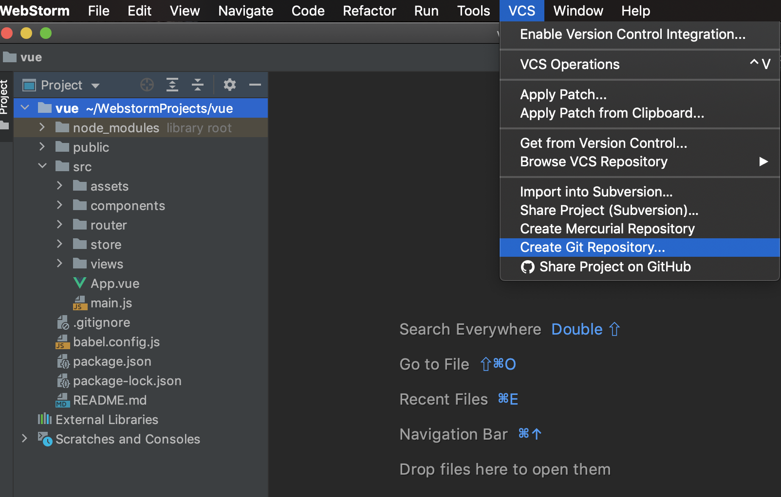Click the GitHub logo in VCS menu
This screenshot has height=497, width=781.
528,267
